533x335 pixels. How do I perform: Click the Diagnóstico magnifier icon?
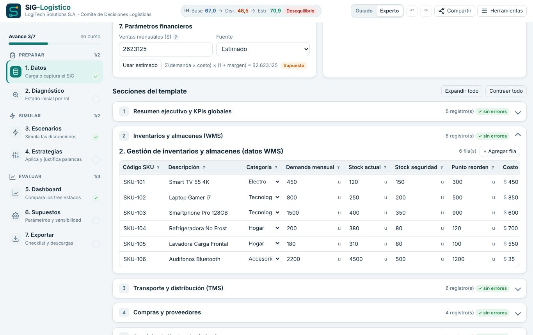pyautogui.click(x=16, y=95)
